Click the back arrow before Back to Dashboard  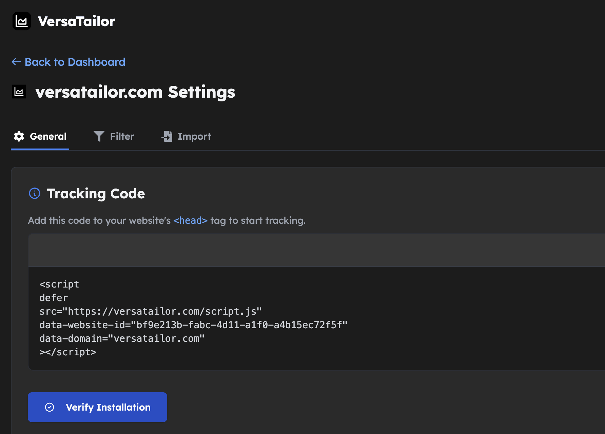(x=16, y=62)
